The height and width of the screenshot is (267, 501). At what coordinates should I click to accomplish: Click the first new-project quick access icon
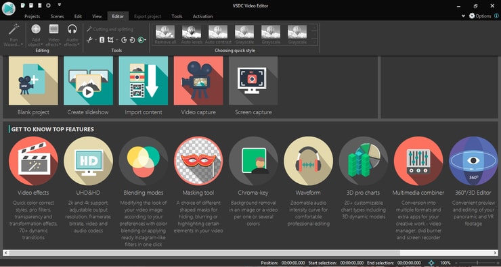coord(23,5)
